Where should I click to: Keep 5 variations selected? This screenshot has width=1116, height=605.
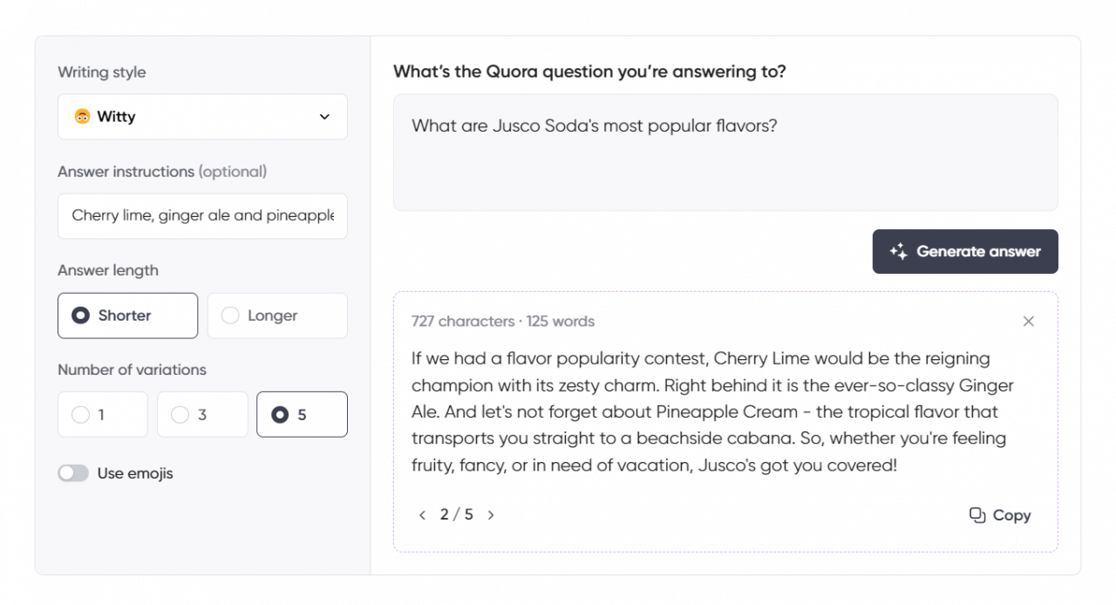302,414
